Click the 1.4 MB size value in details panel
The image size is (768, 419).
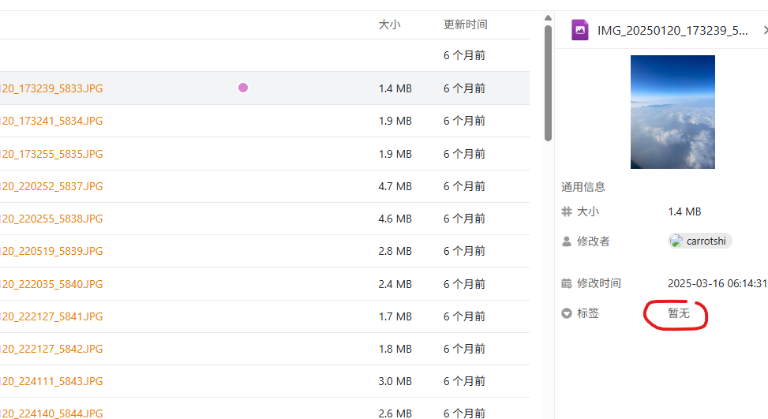684,211
